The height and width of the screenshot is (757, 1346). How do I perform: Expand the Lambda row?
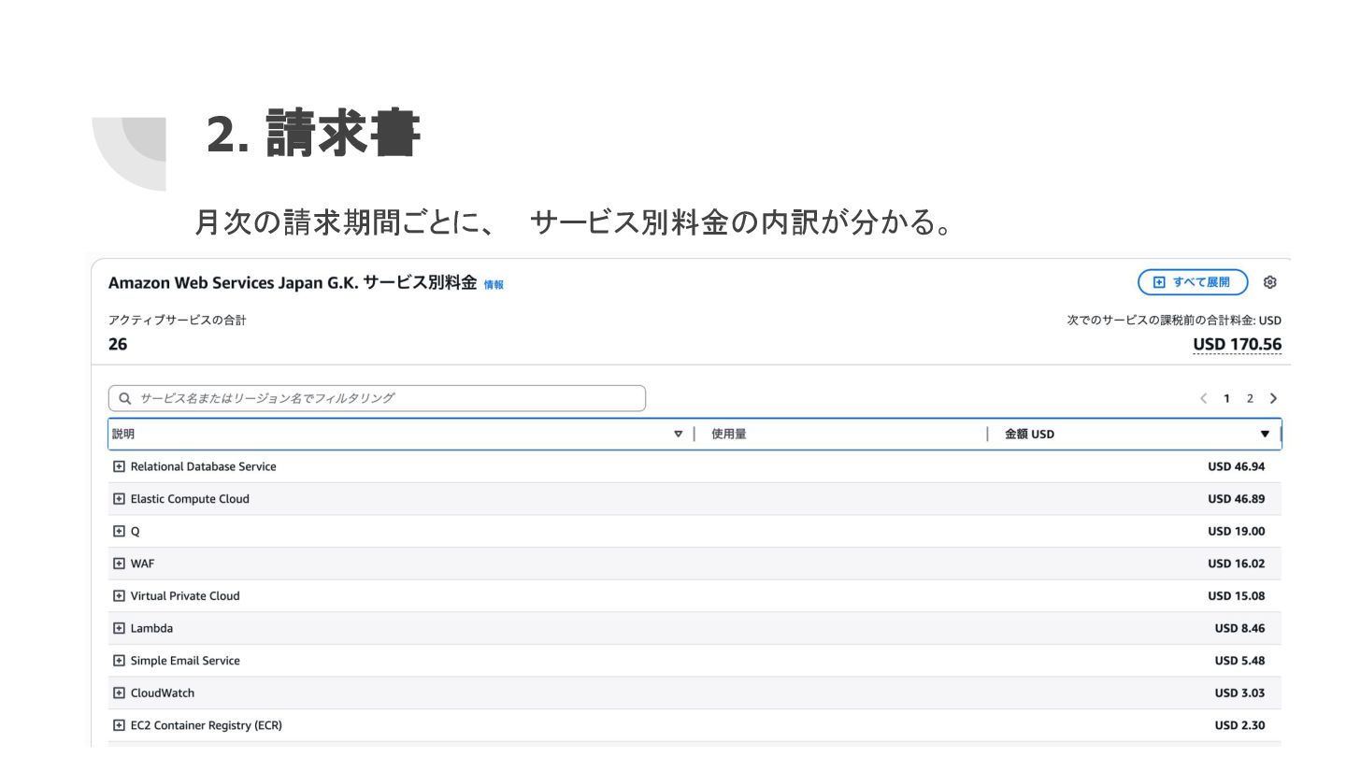click(119, 628)
